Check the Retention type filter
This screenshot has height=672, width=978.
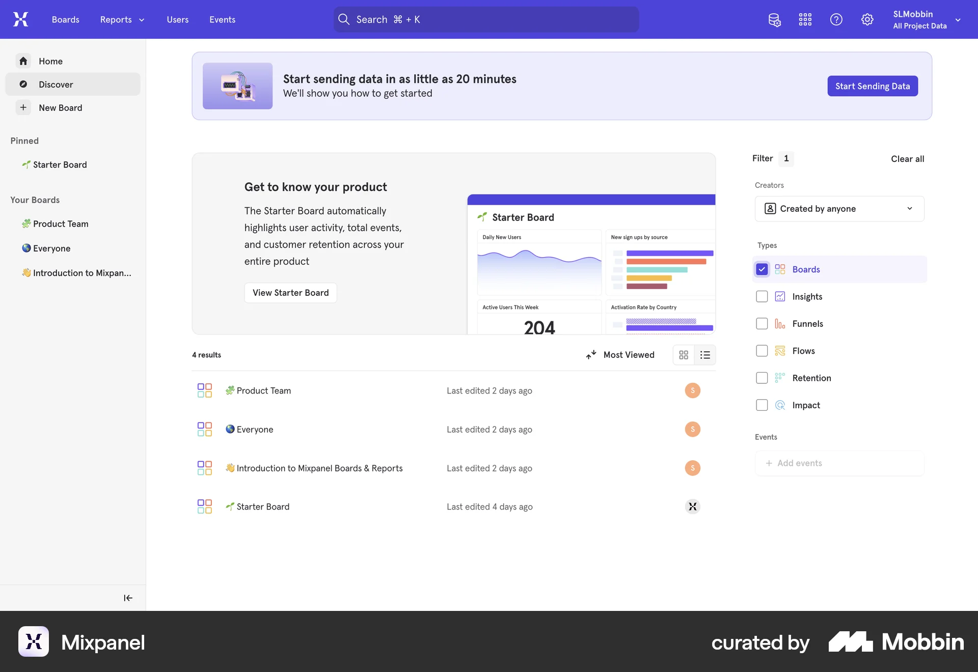coord(762,378)
